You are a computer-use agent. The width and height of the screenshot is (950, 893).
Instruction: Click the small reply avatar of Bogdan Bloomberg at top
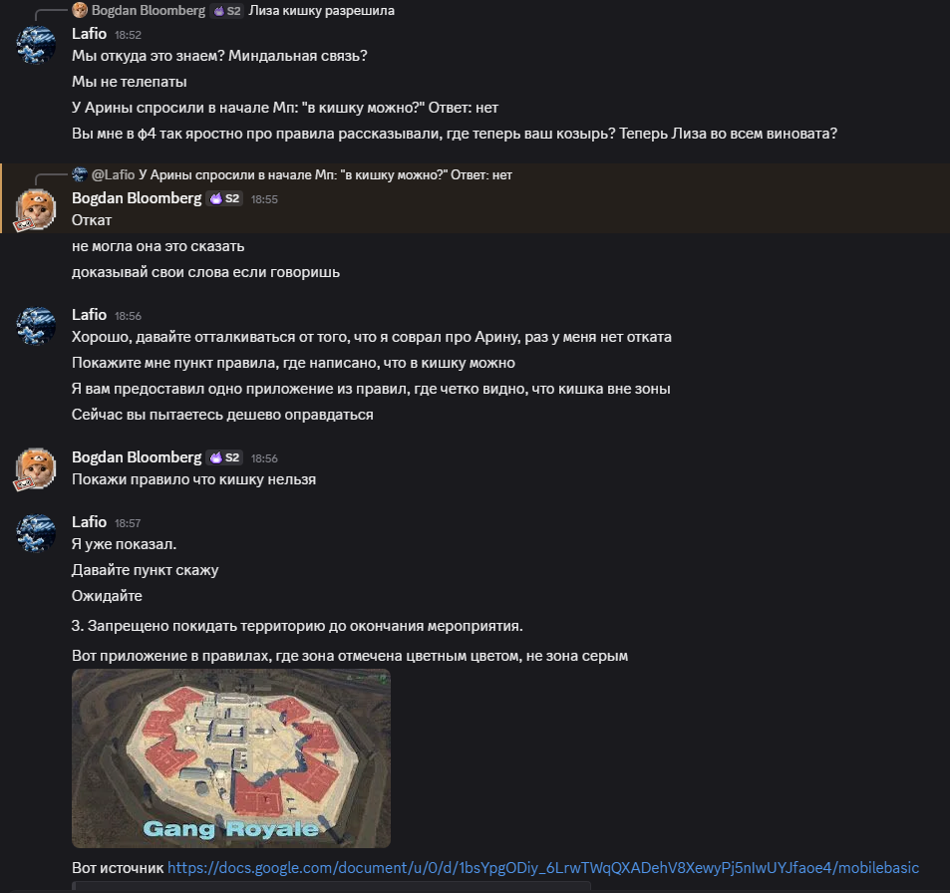click(x=80, y=10)
